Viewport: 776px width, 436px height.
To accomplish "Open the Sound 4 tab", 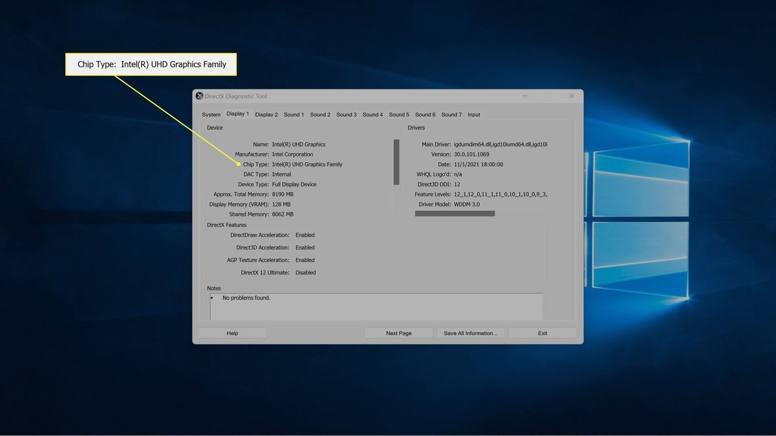I will point(372,114).
